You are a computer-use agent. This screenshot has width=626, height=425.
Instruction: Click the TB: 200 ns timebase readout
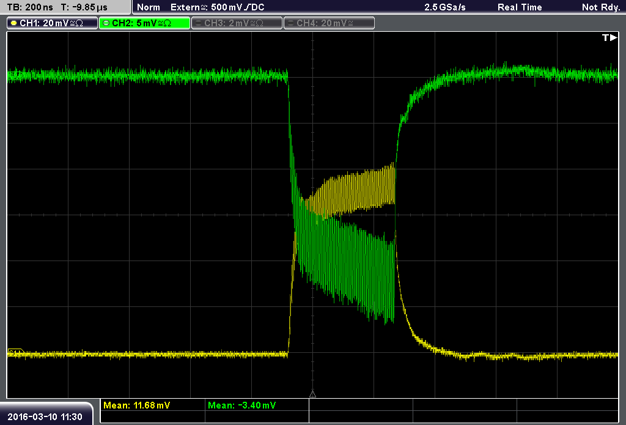[x=30, y=7]
